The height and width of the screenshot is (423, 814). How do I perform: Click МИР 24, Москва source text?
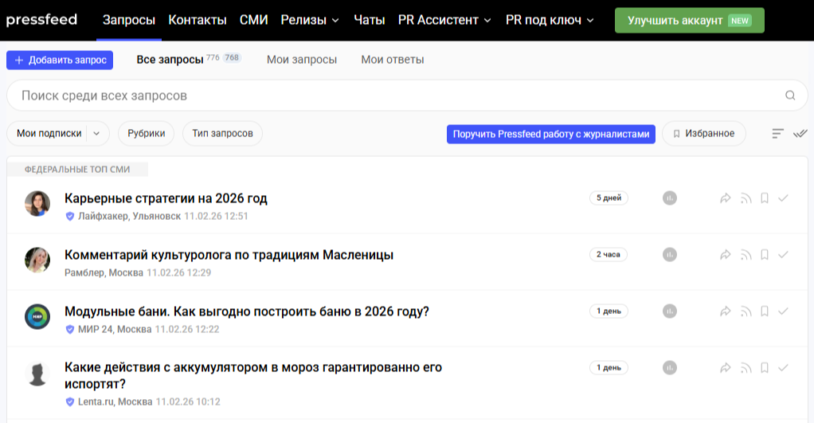tap(115, 329)
